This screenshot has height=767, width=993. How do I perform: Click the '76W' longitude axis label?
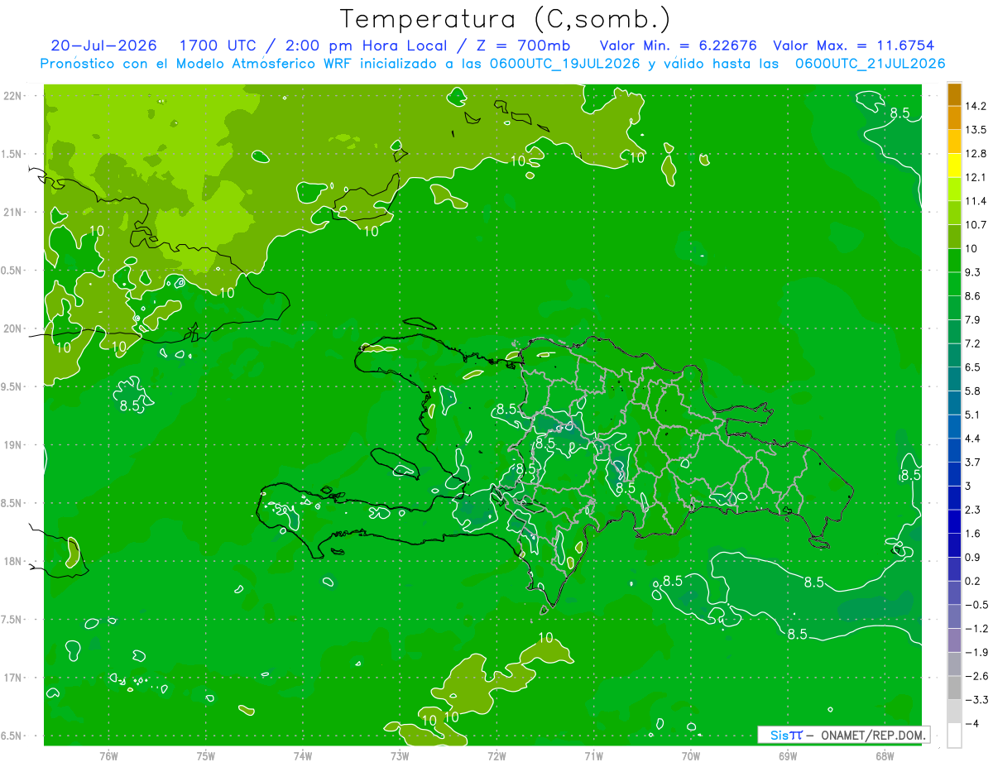pyautogui.click(x=108, y=755)
